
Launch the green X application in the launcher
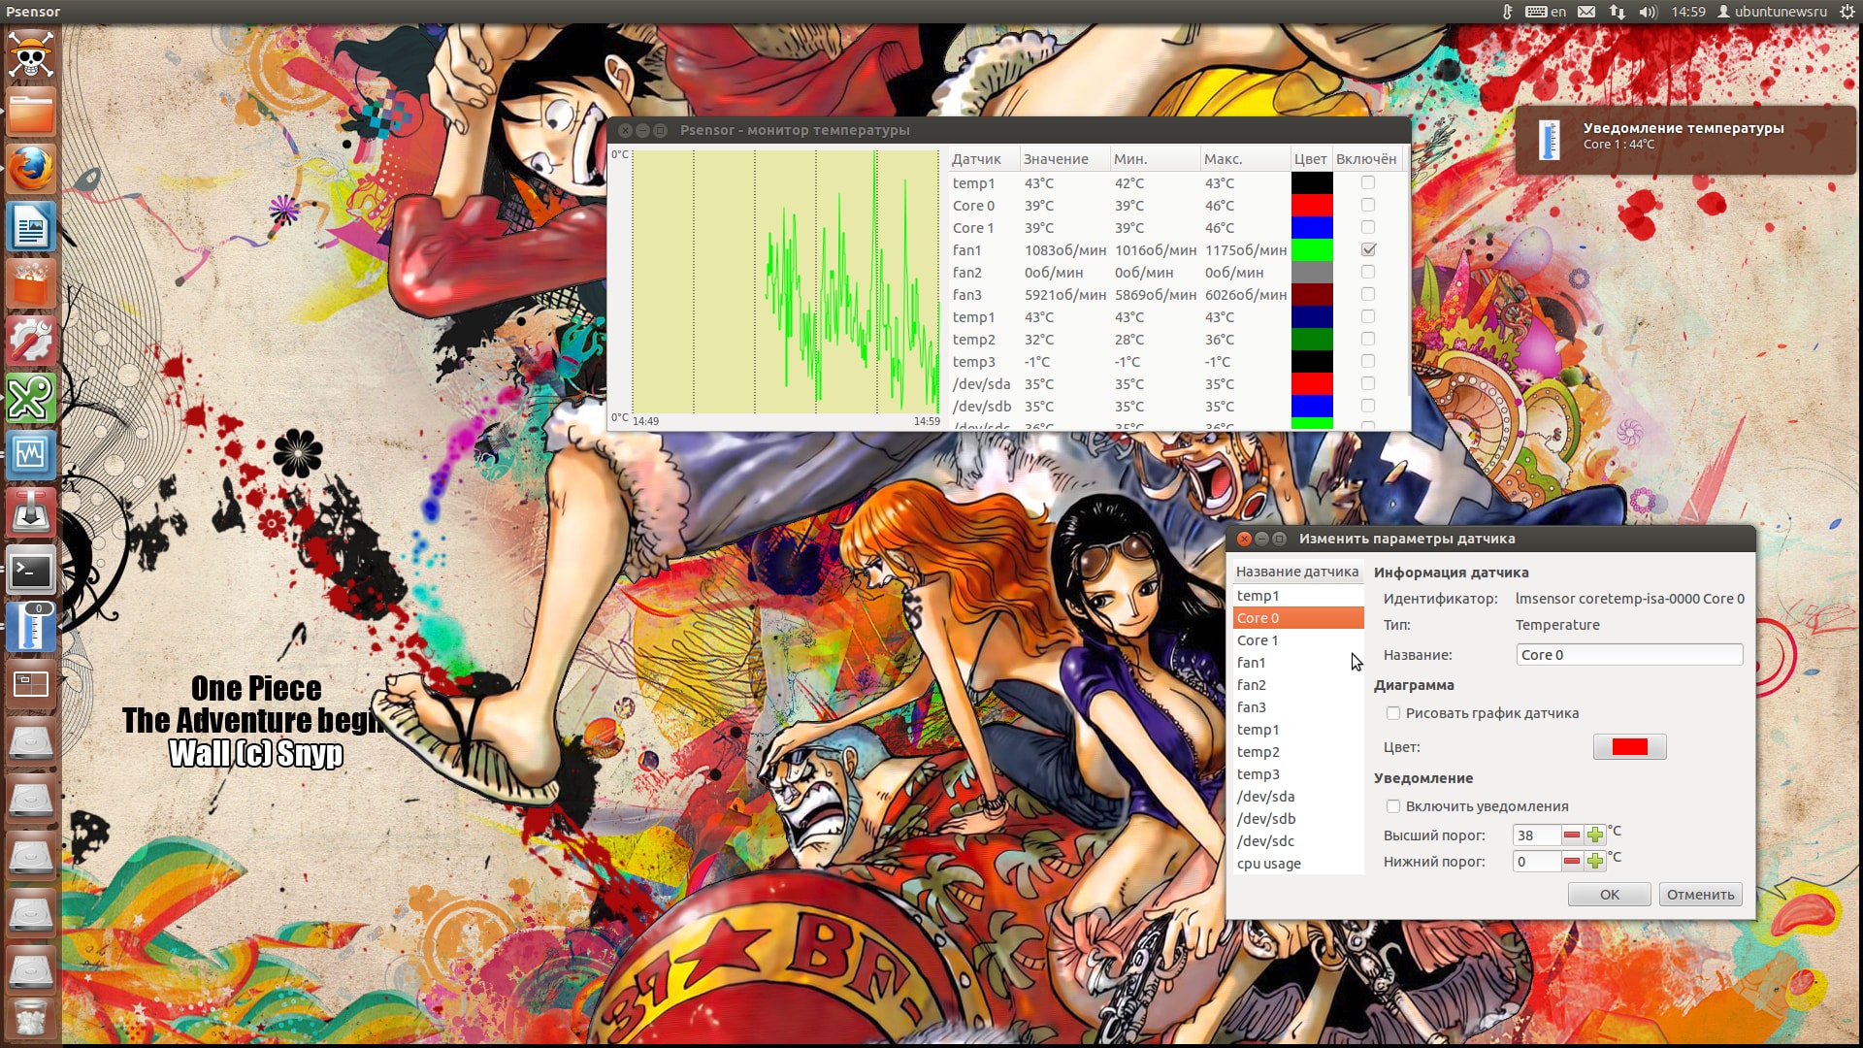pyautogui.click(x=31, y=399)
